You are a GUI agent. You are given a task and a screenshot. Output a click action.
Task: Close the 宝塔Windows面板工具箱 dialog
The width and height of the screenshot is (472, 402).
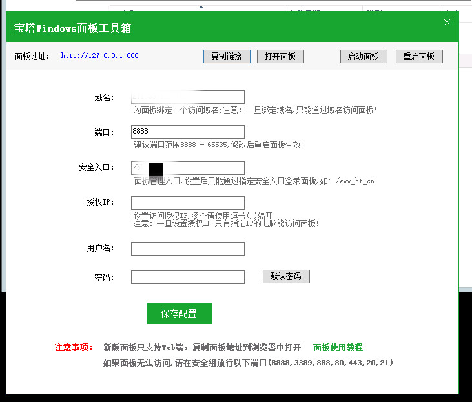pos(447,23)
